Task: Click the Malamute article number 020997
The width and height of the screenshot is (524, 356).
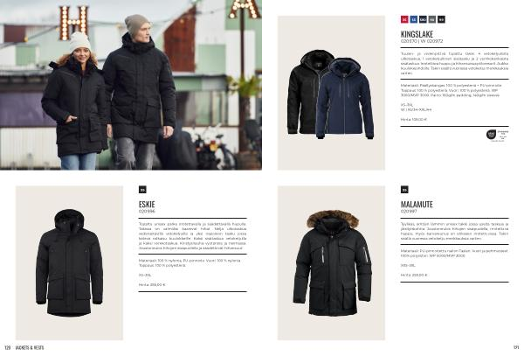Action: (409, 212)
